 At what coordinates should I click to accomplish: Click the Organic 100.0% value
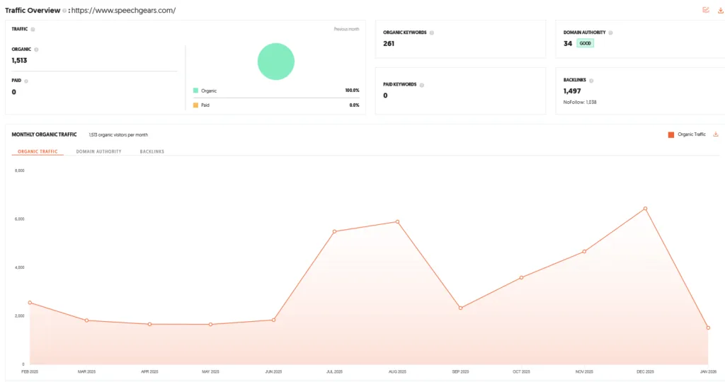pos(352,91)
